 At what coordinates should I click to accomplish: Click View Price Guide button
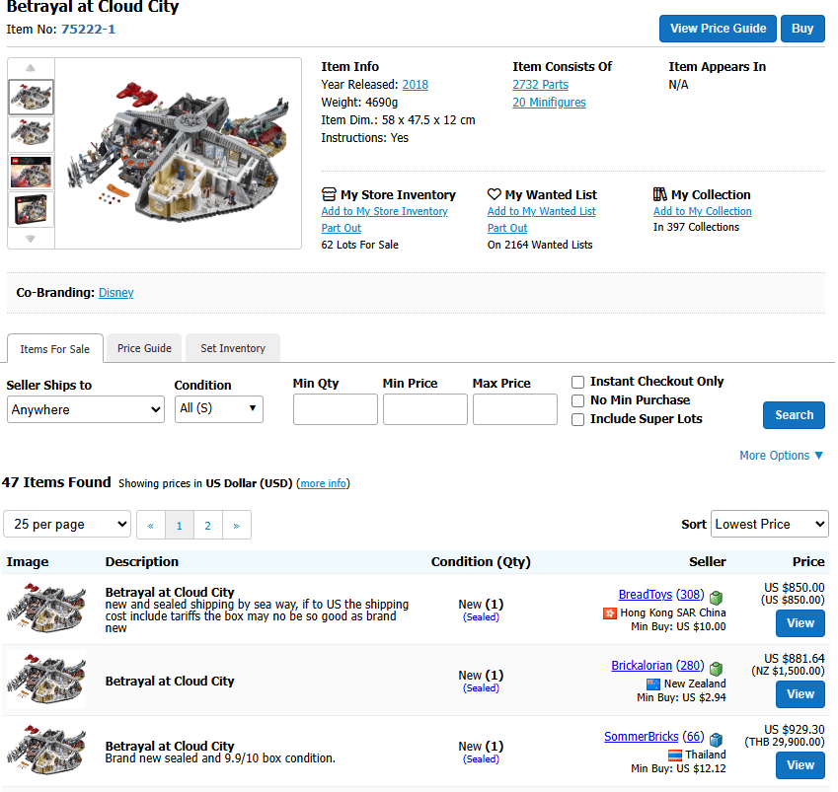[718, 29]
